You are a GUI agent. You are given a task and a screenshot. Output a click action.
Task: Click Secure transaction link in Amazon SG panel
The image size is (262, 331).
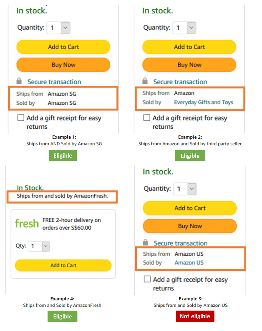pyautogui.click(x=54, y=82)
